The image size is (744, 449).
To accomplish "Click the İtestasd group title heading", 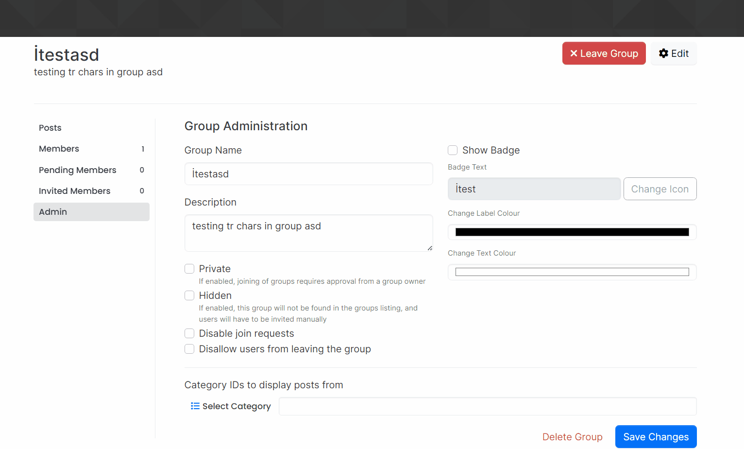I will (67, 54).
